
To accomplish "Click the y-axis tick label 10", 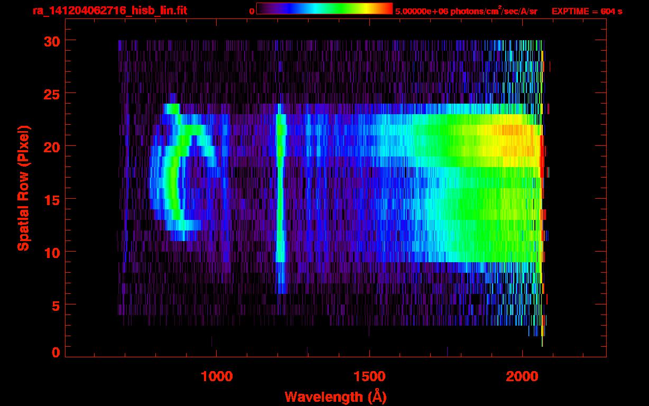I will click(51, 252).
